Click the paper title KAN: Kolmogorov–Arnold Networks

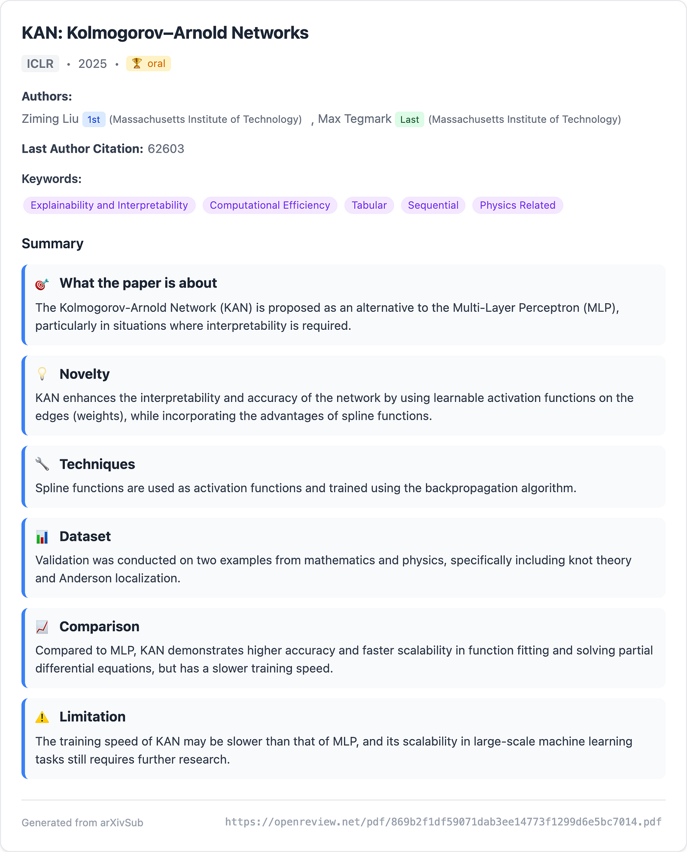click(165, 33)
